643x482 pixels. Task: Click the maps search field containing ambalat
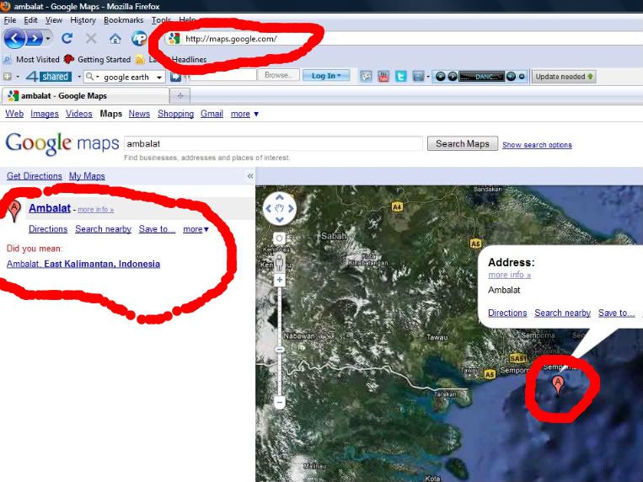273,143
